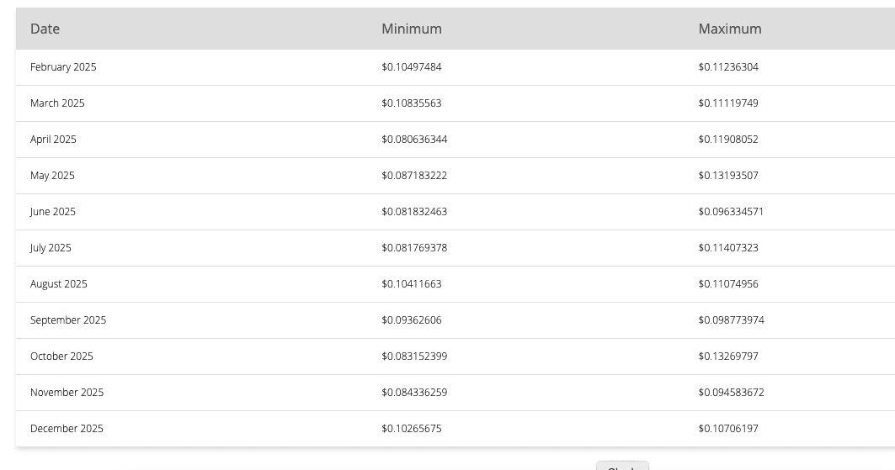Click May 2025 maximum value $0.13193507
895x470 pixels.
tap(728, 176)
